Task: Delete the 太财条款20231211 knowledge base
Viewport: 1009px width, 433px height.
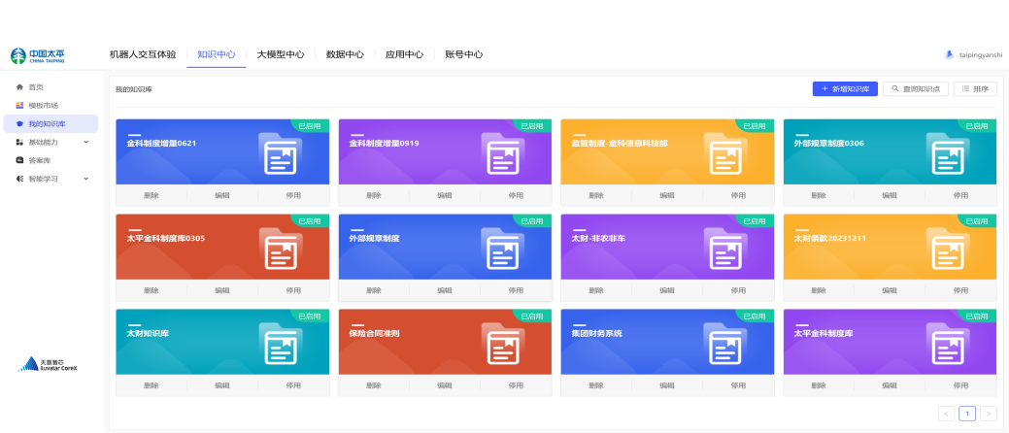Action: click(819, 291)
